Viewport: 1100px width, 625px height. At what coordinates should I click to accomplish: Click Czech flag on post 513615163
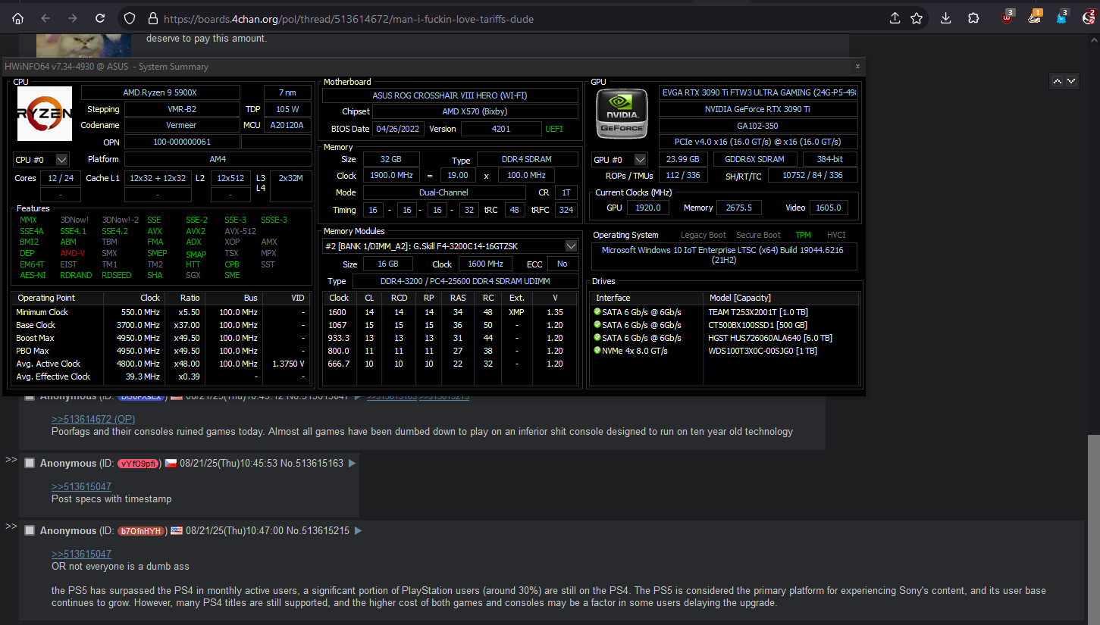(x=171, y=463)
